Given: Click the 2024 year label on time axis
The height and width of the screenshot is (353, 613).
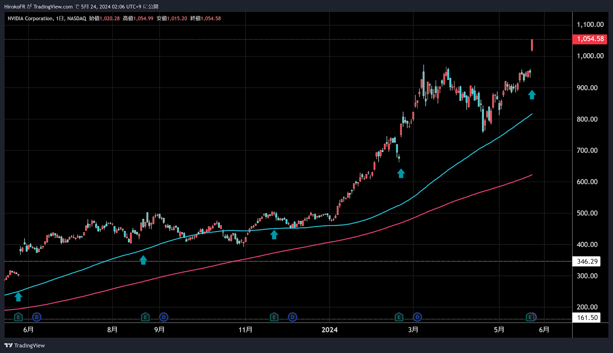Looking at the screenshot, I should (329, 330).
